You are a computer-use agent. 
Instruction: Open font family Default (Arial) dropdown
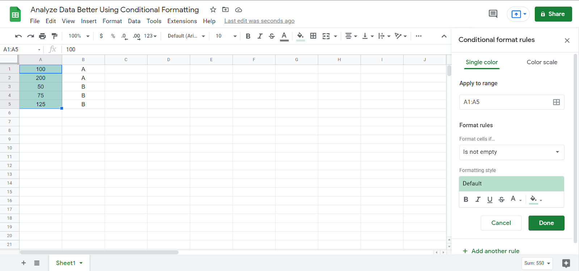(186, 36)
